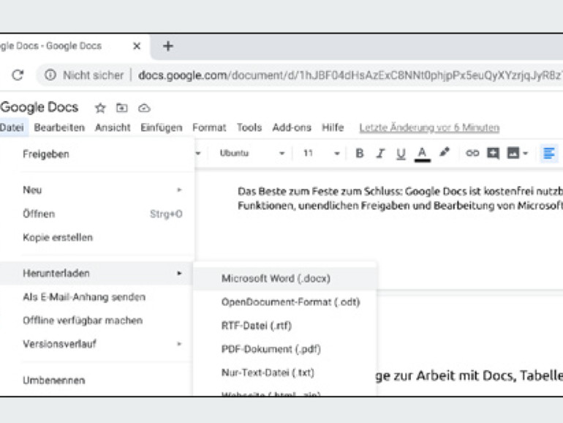Insert a link with the chain icon
563x423 pixels.
click(472, 153)
